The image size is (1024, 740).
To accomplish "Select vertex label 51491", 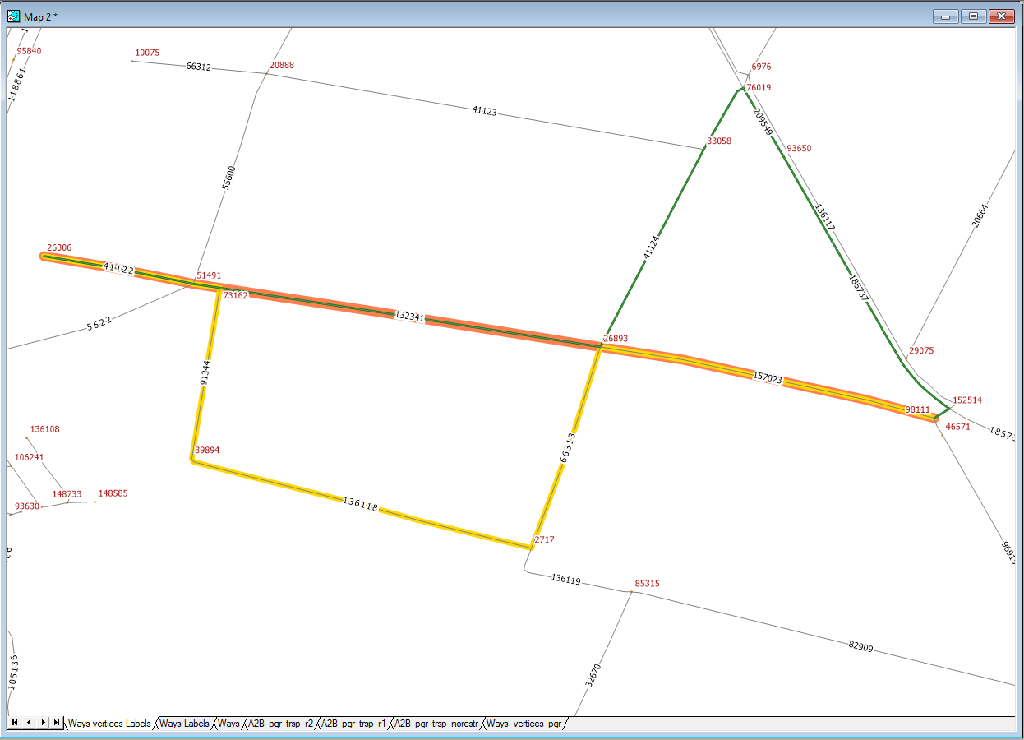I will coord(209,275).
